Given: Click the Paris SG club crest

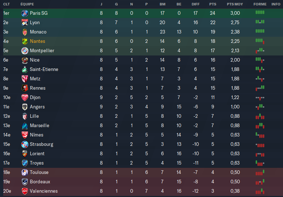Looking at the screenshot, I should pos(25,13).
